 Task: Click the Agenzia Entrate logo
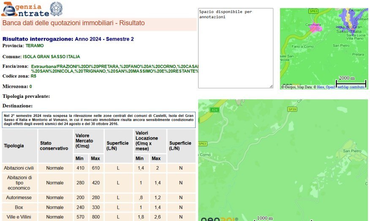click(24, 9)
